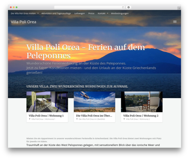Click the browser download icon
Viewport: 189px width, 159px height.
(129, 8)
